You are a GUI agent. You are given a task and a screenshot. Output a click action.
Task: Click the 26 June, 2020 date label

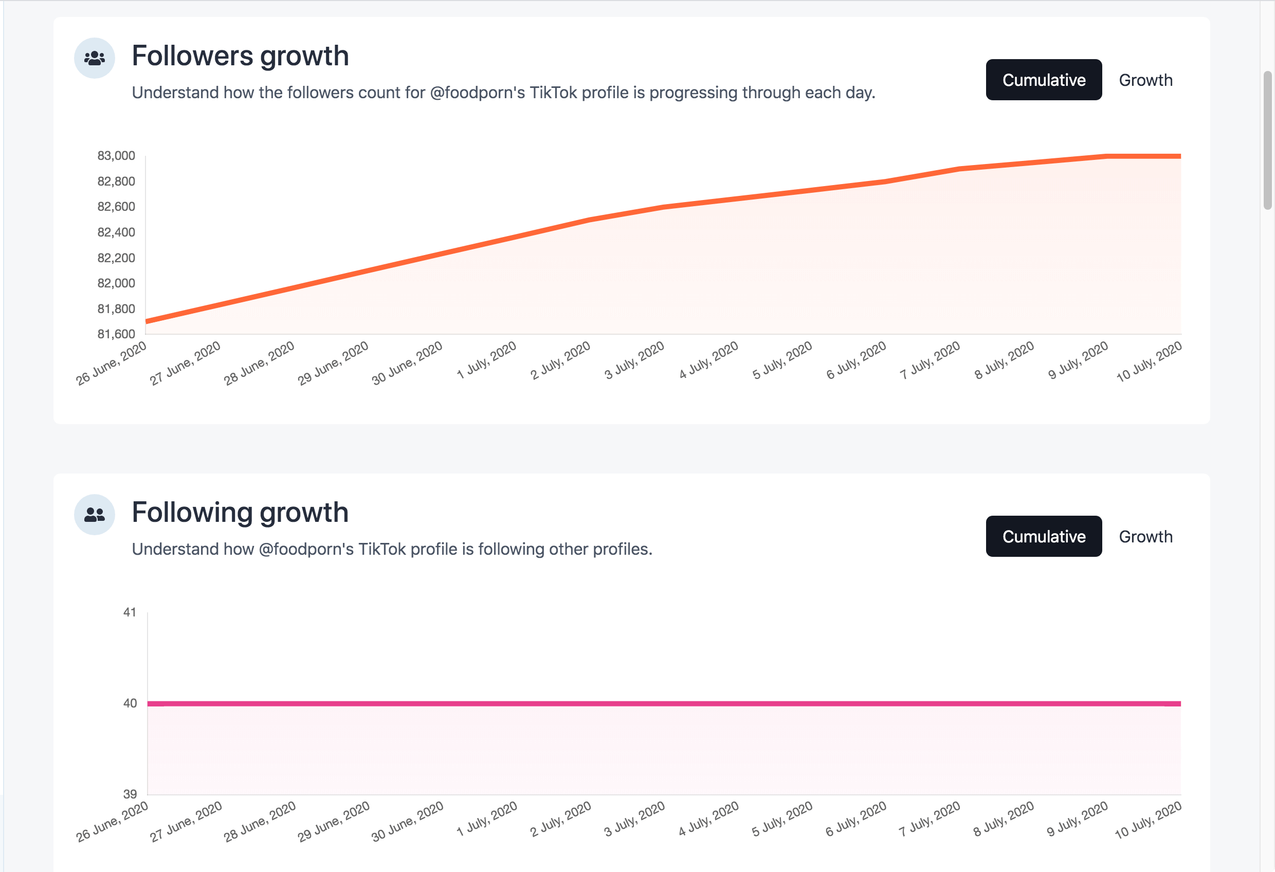pyautogui.click(x=112, y=362)
